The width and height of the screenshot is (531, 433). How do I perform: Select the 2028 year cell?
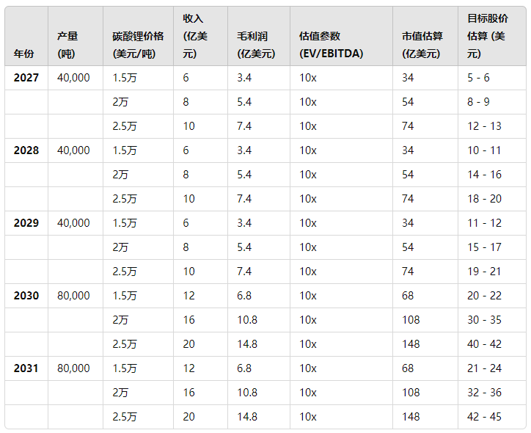26,150
